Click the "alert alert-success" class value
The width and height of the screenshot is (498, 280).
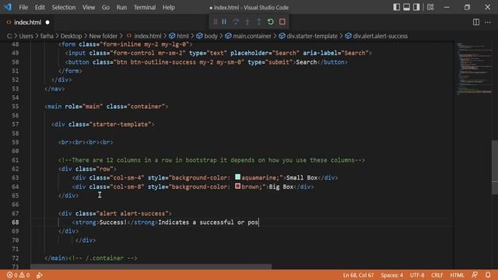click(x=132, y=213)
